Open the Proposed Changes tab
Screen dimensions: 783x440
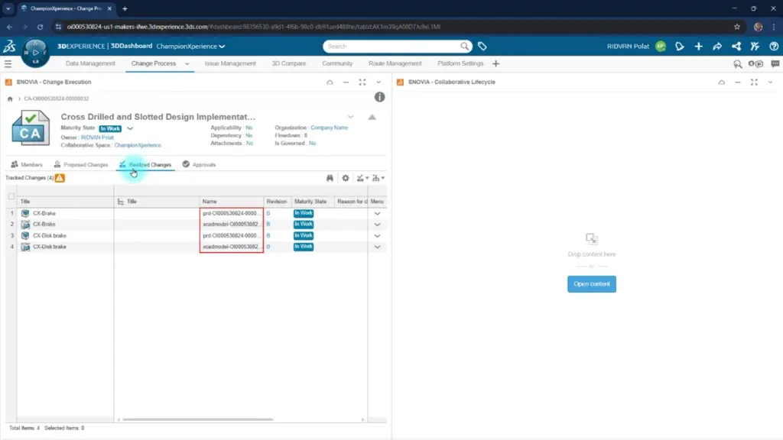coord(81,165)
